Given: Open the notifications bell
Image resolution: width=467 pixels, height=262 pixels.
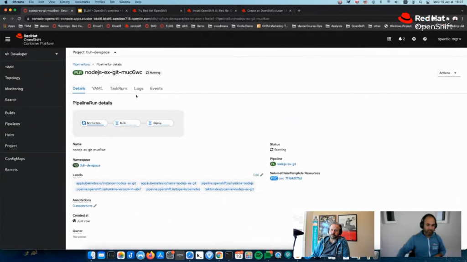Looking at the screenshot, I should [x=401, y=39].
